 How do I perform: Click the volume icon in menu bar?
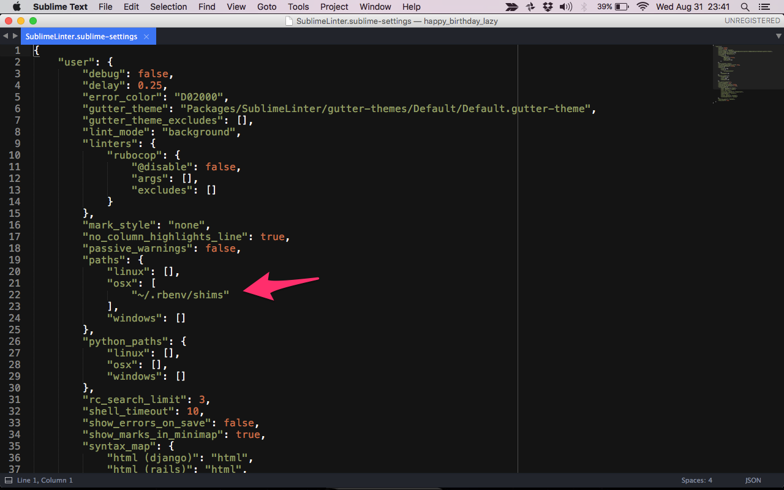566,7
